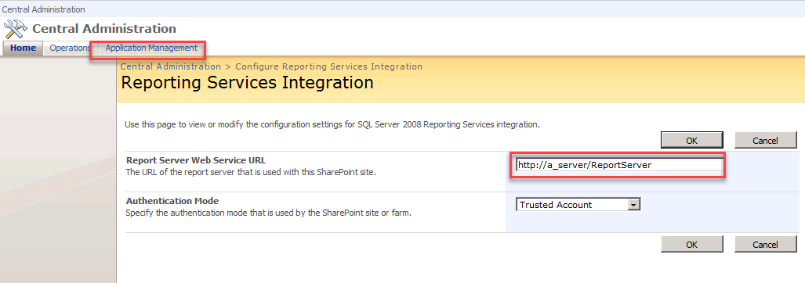Open the Application Management tab
Viewport: 805px width, 283px height.
tap(151, 48)
